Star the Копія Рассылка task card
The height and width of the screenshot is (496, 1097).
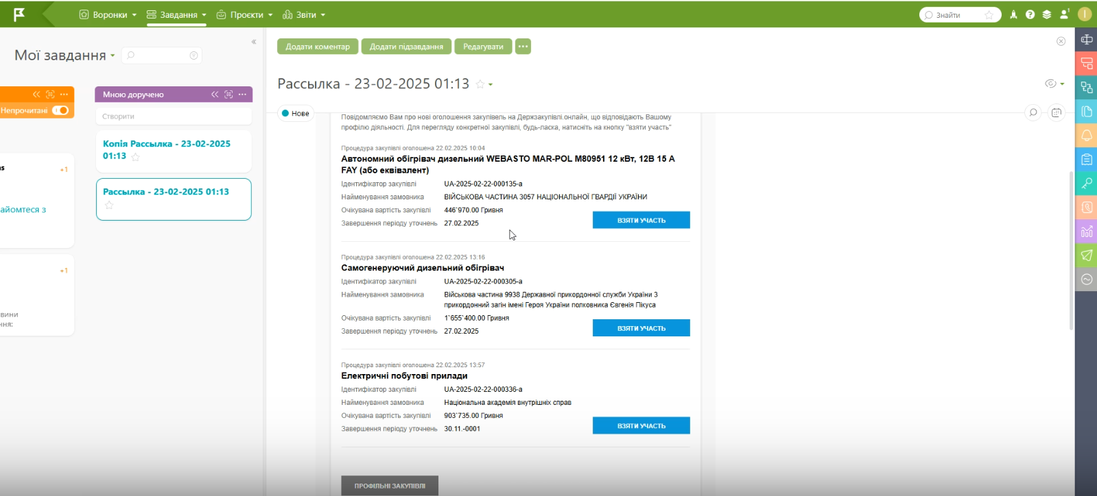[136, 157]
